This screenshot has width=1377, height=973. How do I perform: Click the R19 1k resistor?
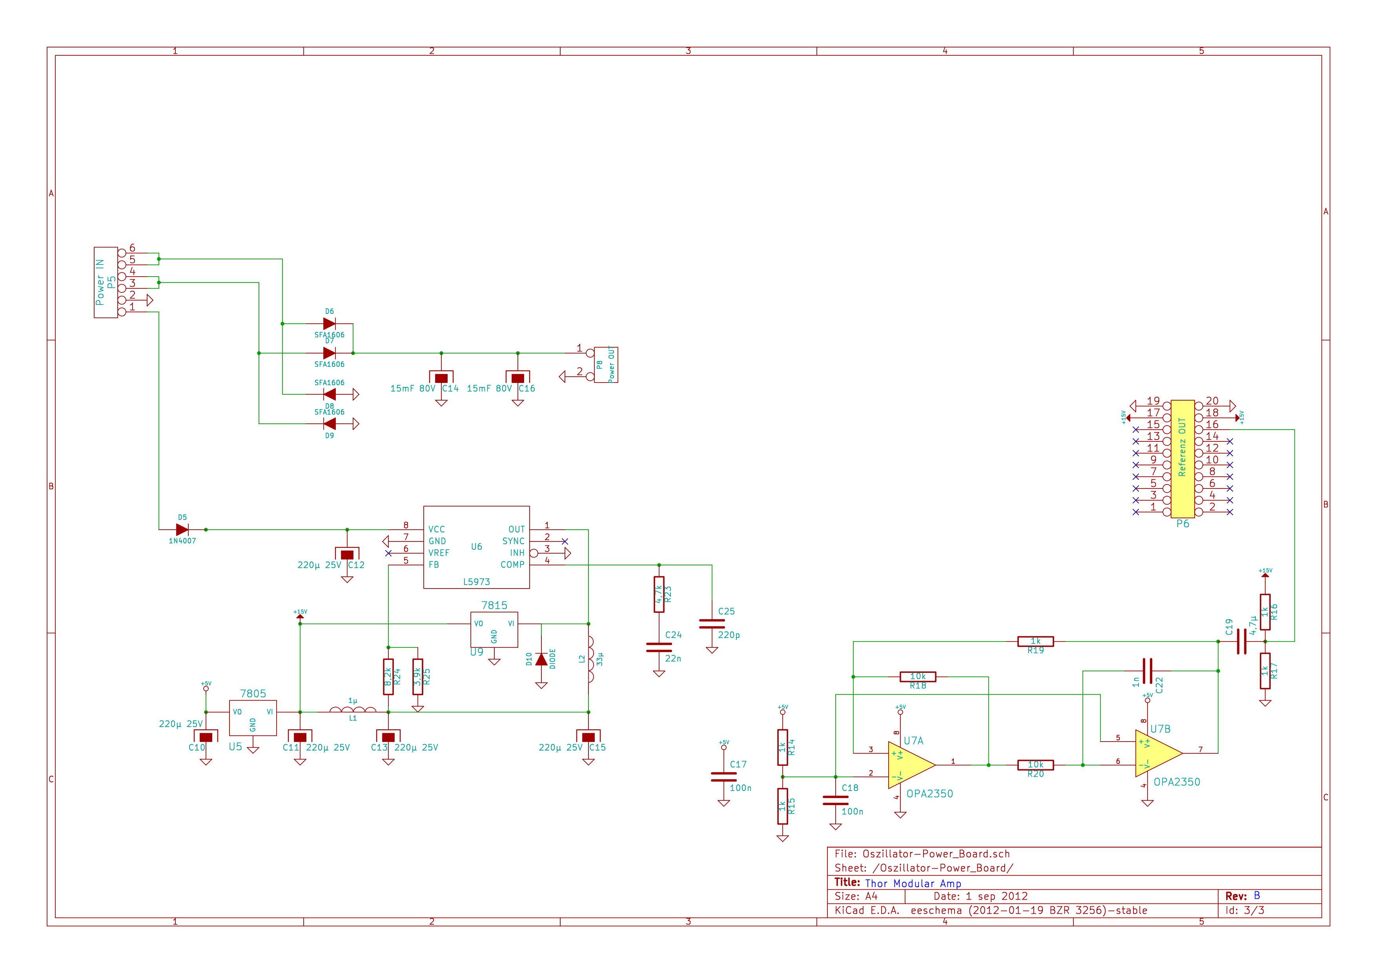click(1035, 642)
